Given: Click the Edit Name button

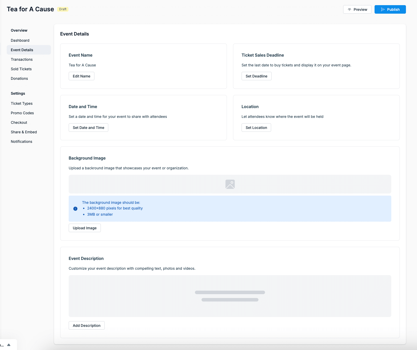Looking at the screenshot, I should (x=81, y=76).
